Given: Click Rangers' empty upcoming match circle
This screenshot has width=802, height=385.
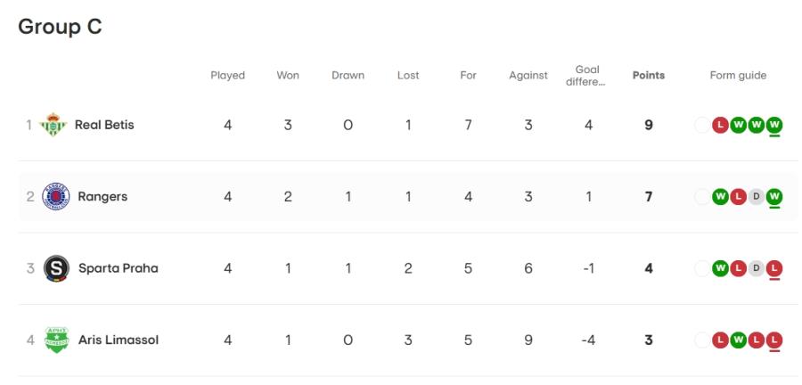Looking at the screenshot, I should pos(702,196).
